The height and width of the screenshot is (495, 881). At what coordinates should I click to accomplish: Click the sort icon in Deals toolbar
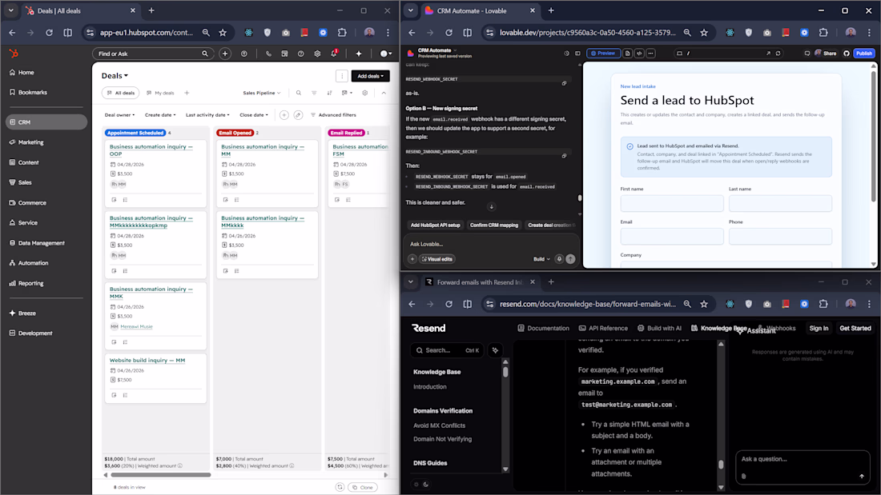[329, 94]
